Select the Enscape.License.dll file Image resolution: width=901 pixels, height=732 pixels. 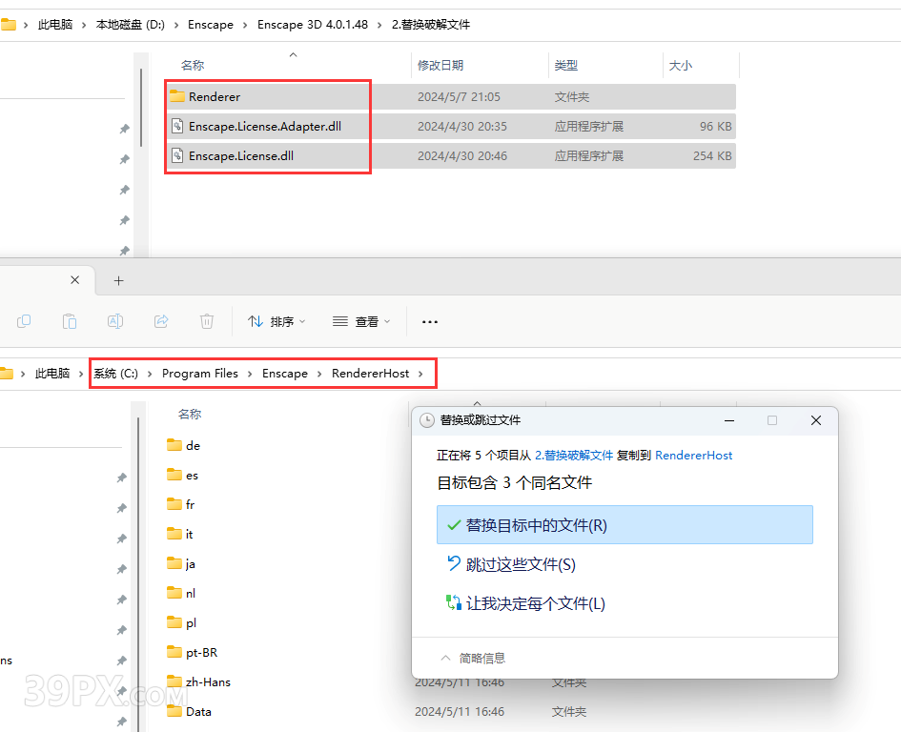click(x=240, y=155)
